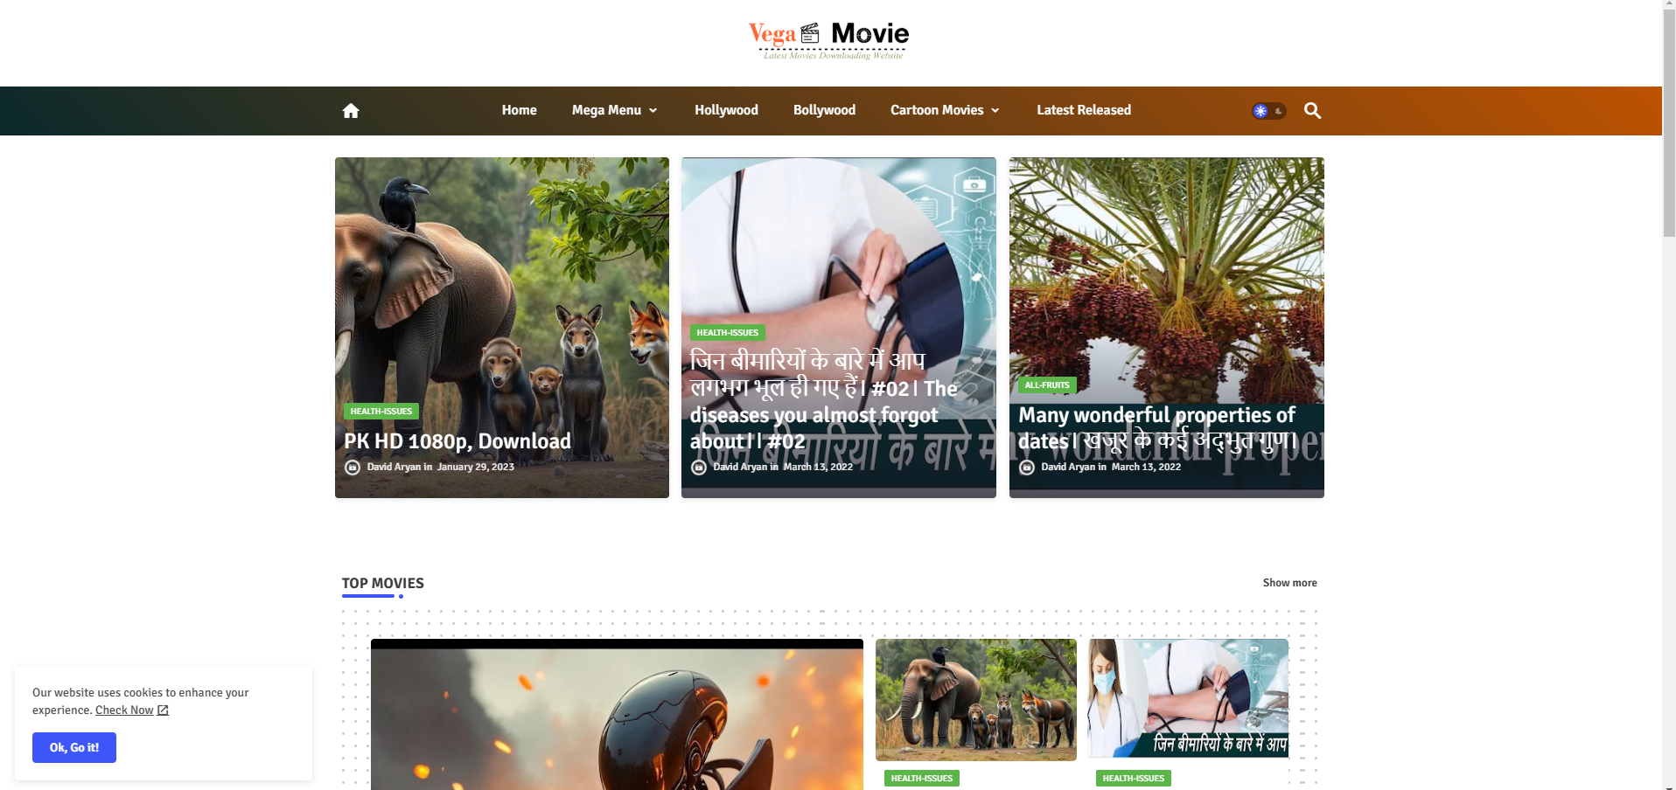The image size is (1676, 790).
Task: Click author avatar icon on PK HD post
Action: (353, 468)
